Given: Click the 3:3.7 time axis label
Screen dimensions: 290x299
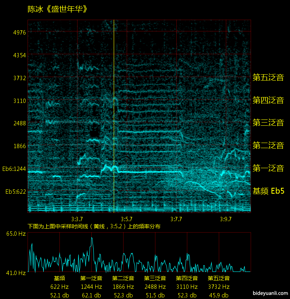Looking at the screenshot, I should pyautogui.click(x=77, y=219).
